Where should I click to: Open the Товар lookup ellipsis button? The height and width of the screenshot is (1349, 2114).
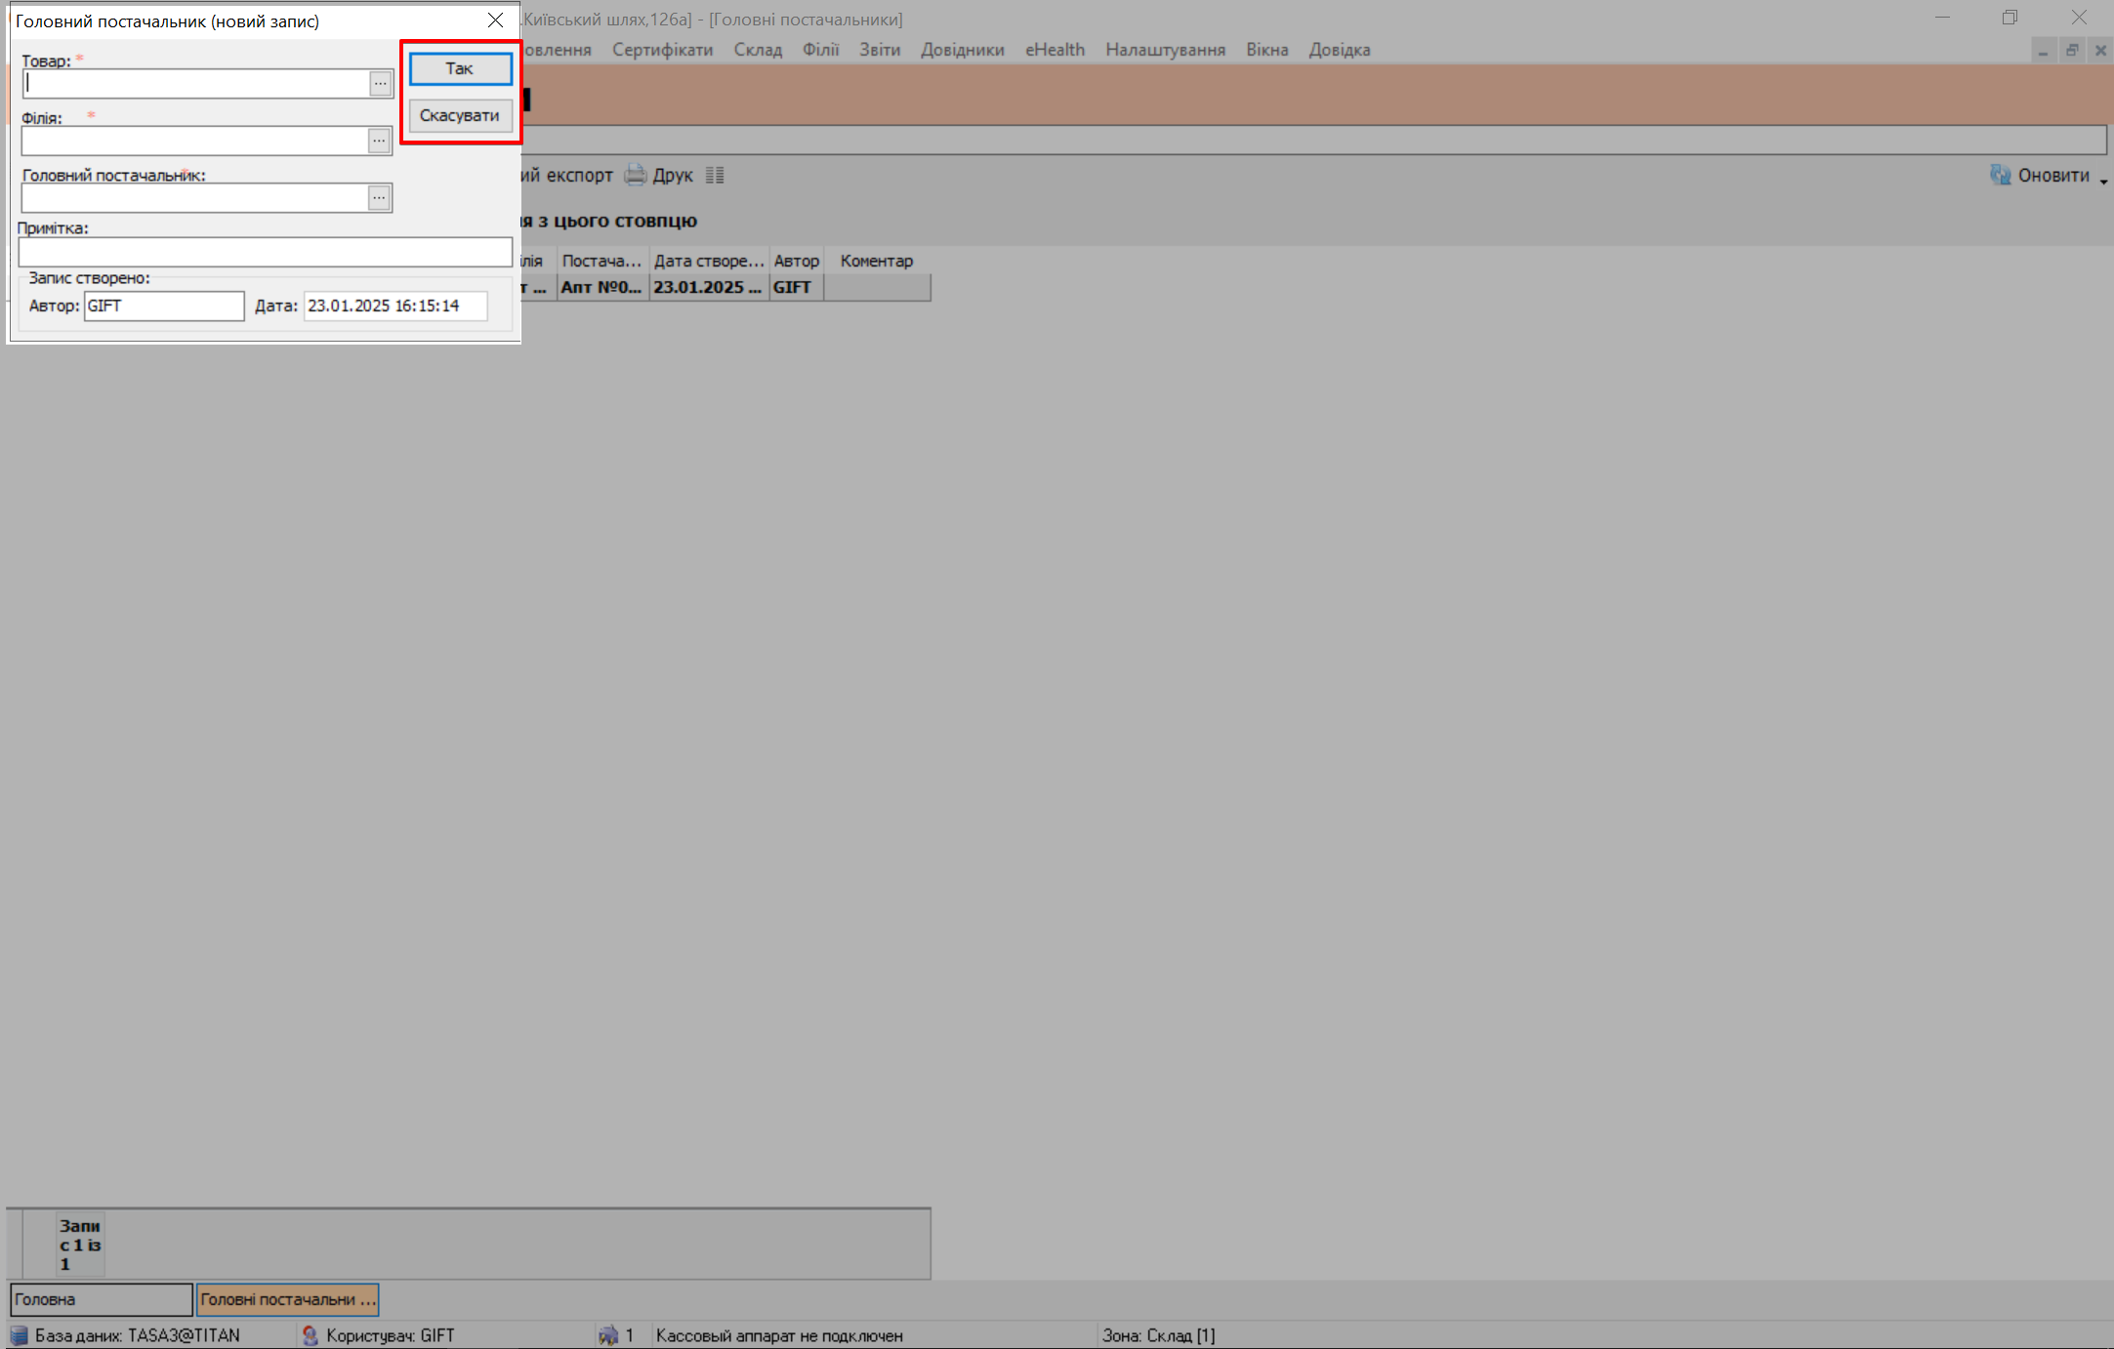380,84
